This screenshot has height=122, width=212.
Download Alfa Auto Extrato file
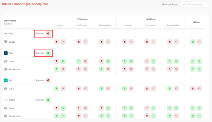[x=193, y=61]
